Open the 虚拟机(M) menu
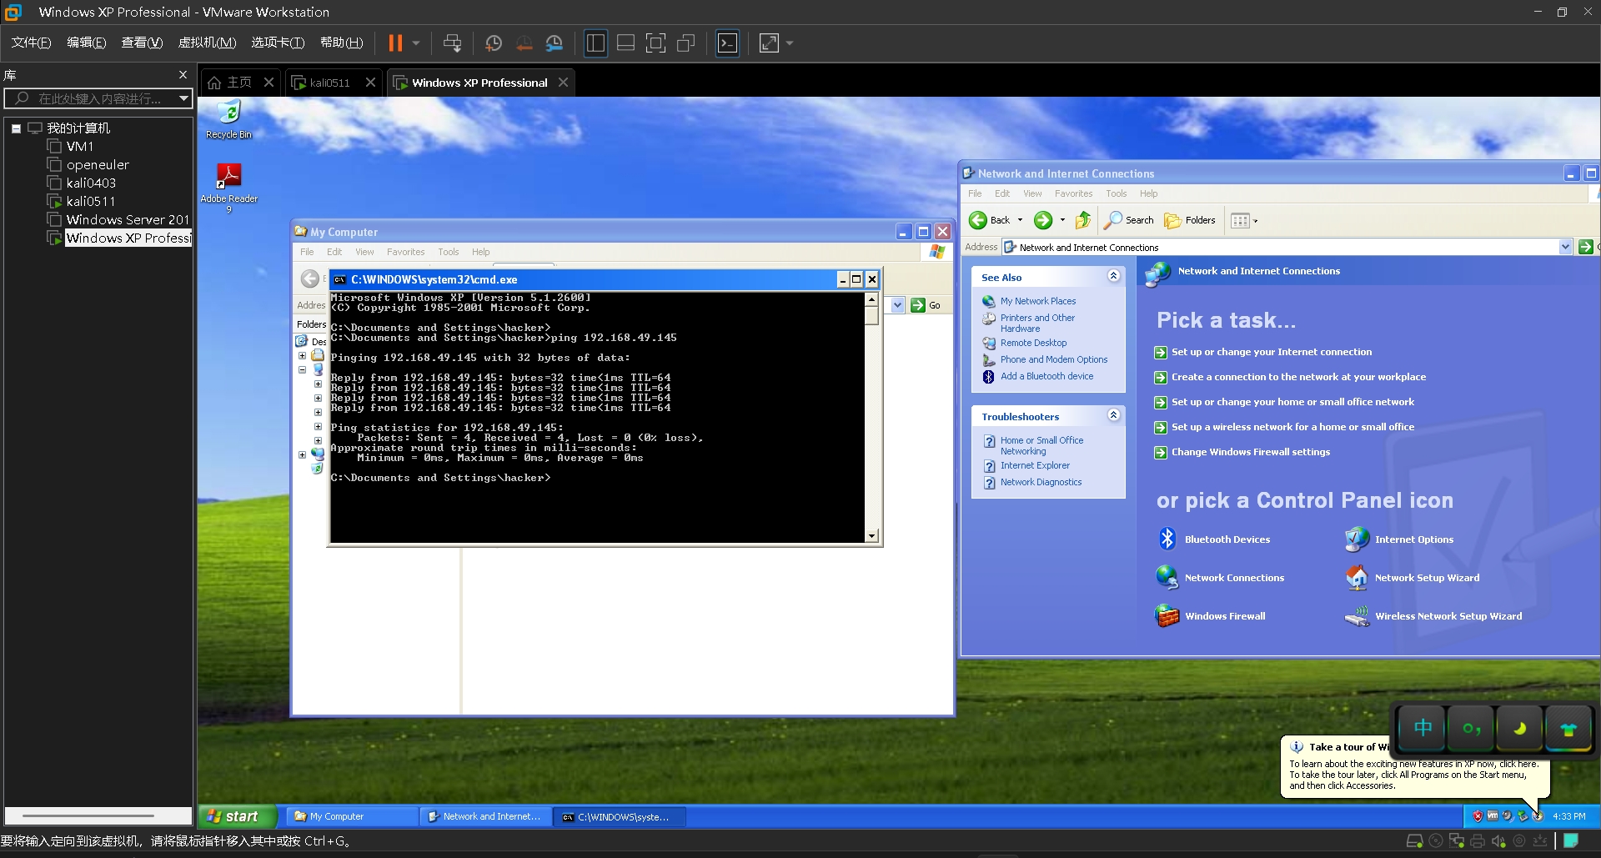The image size is (1601, 858). tap(208, 43)
